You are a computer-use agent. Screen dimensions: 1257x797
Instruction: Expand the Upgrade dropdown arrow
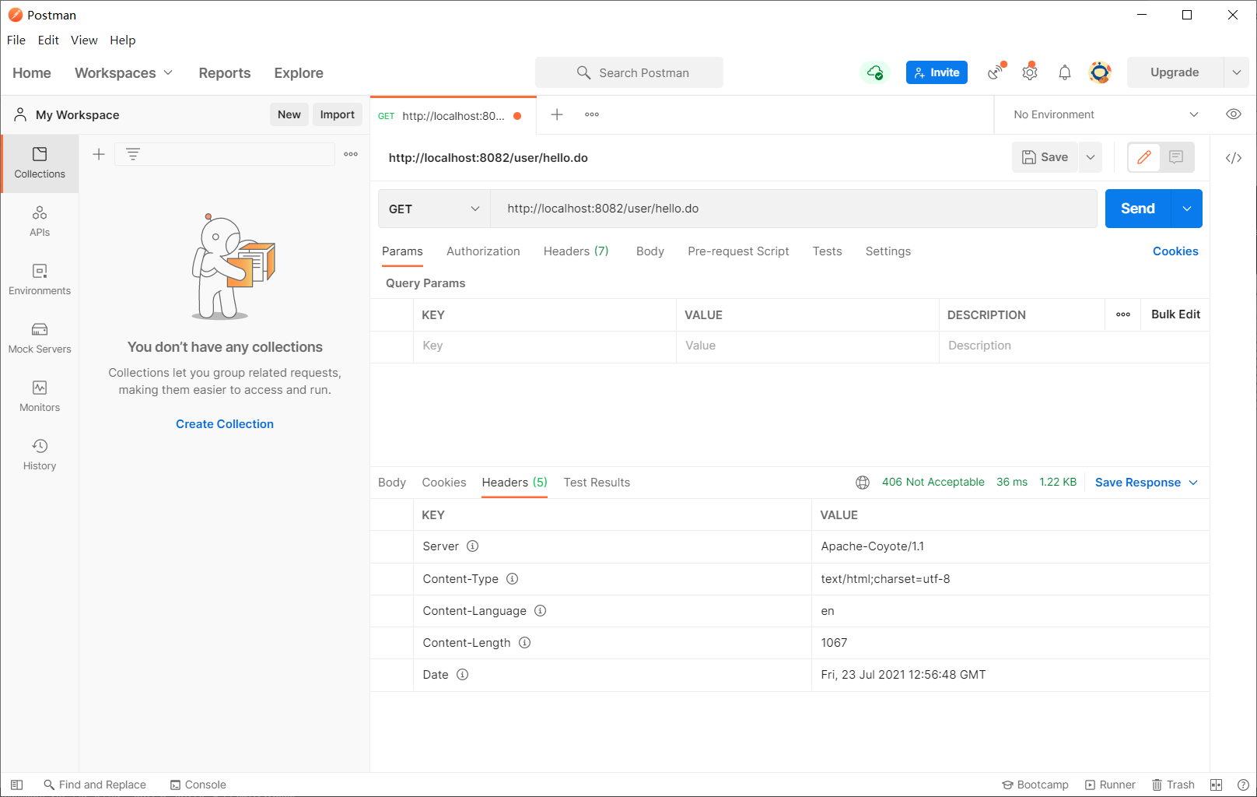(1237, 72)
